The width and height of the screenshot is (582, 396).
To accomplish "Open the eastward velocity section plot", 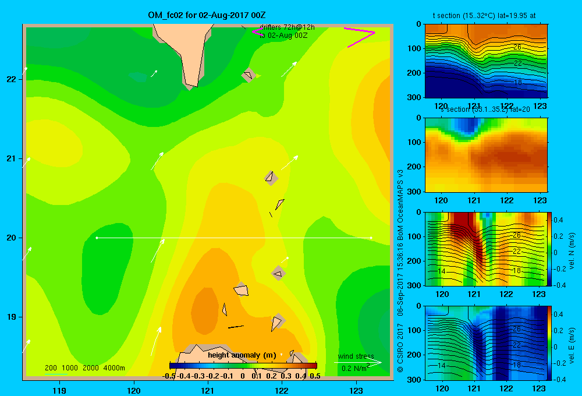I will (x=486, y=343).
